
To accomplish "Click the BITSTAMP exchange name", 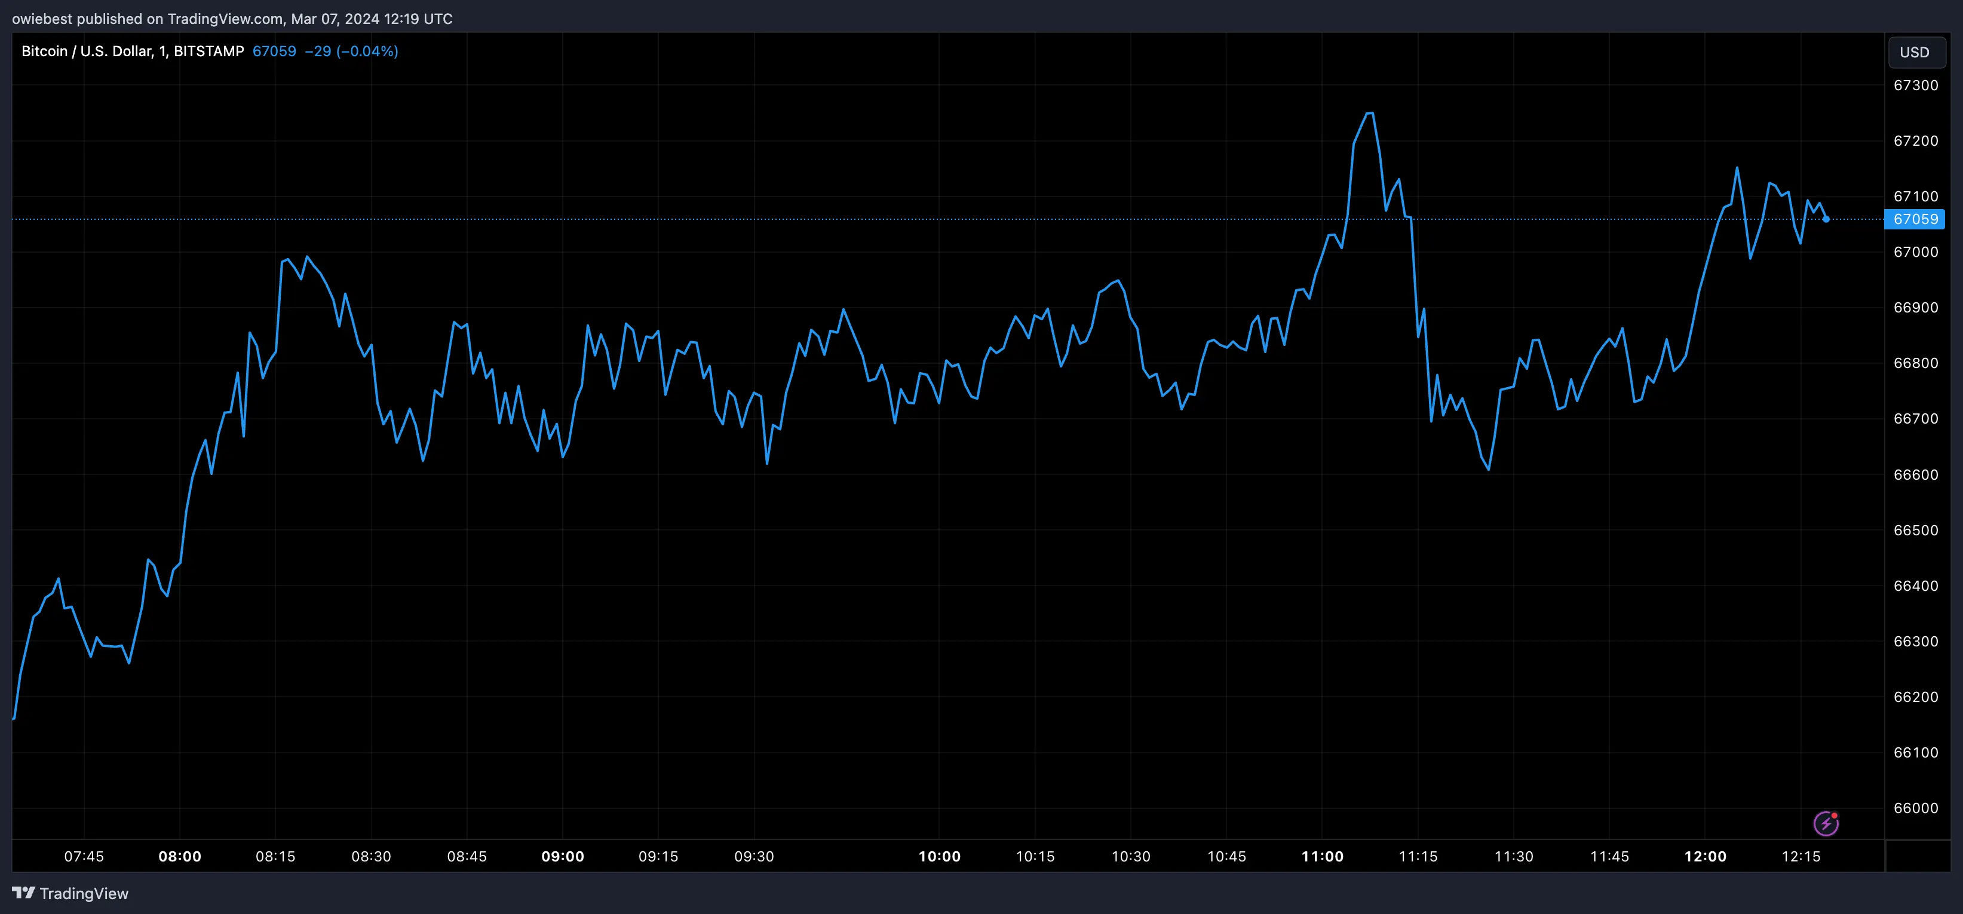I will pos(209,51).
